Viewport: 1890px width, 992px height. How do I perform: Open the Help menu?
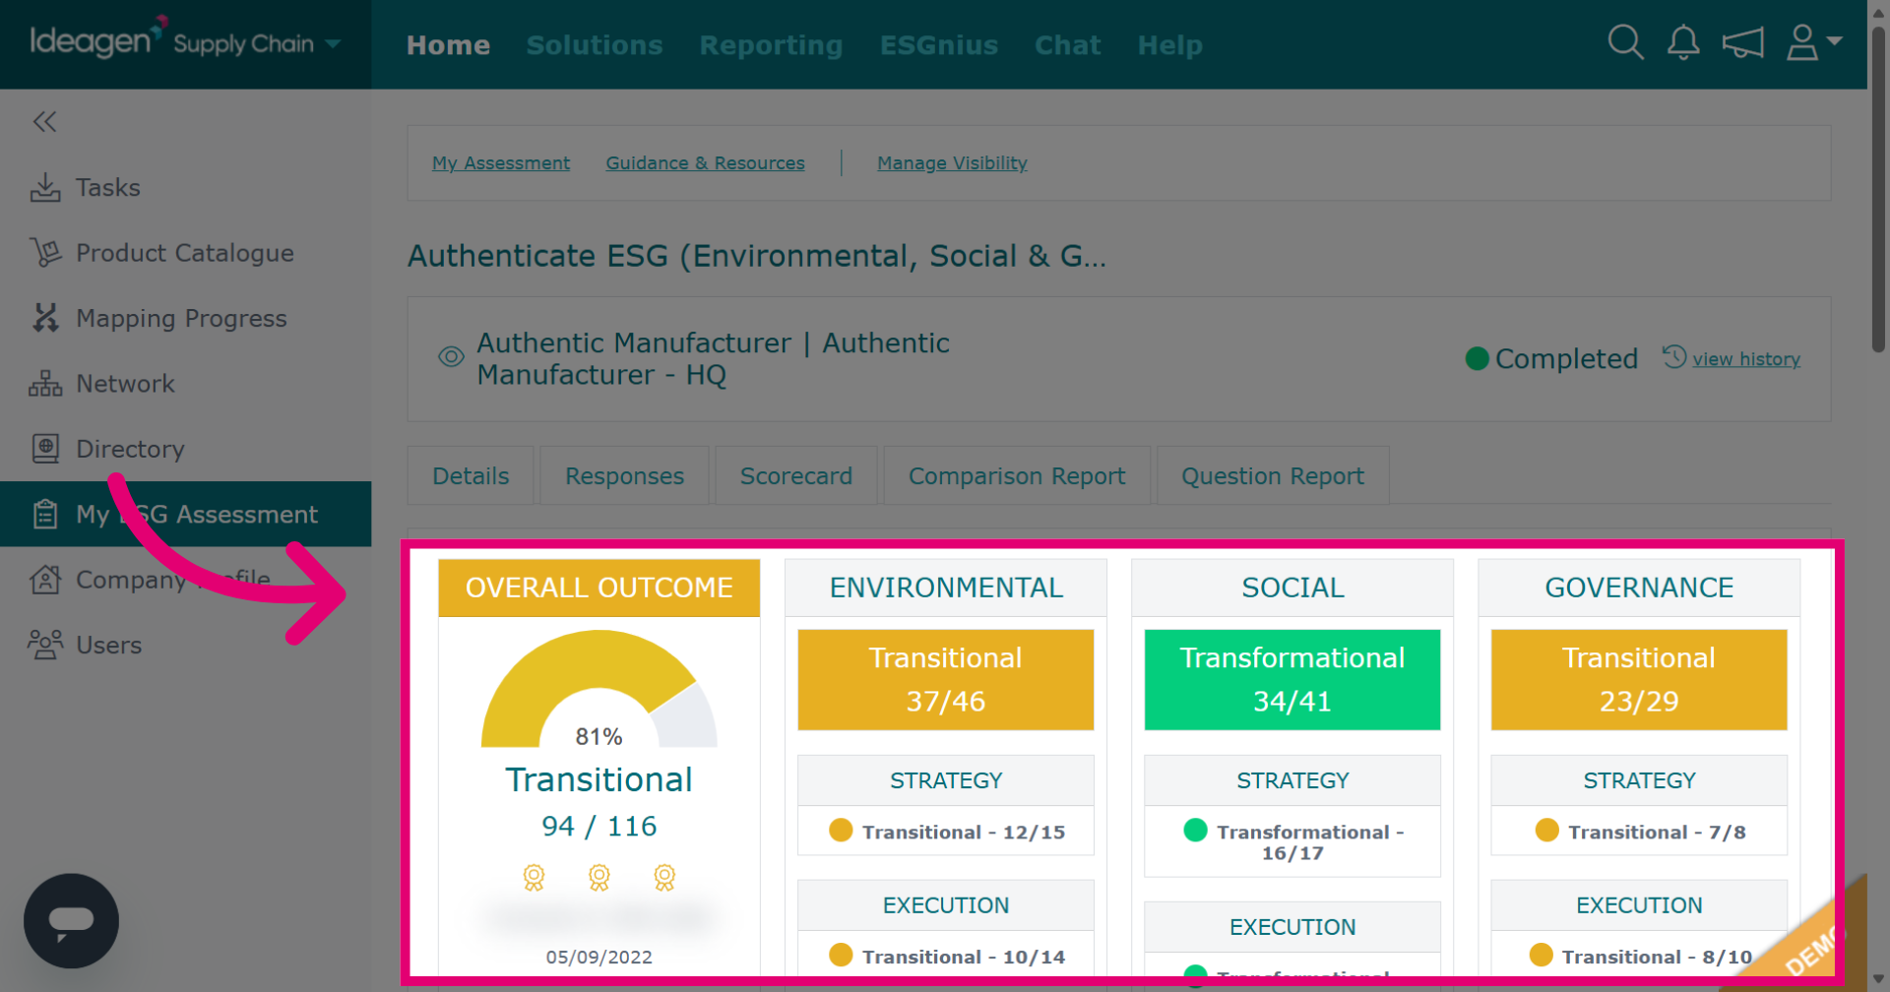tap(1170, 45)
